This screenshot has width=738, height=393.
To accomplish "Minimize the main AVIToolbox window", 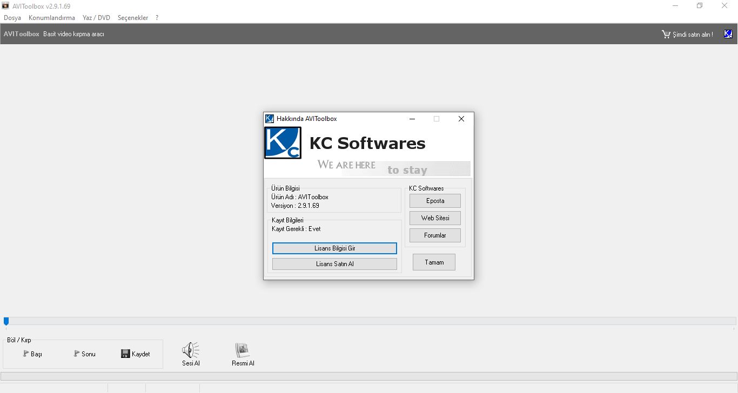I will [675, 6].
